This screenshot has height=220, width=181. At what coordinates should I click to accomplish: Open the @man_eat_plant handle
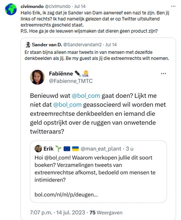click(x=101, y=149)
